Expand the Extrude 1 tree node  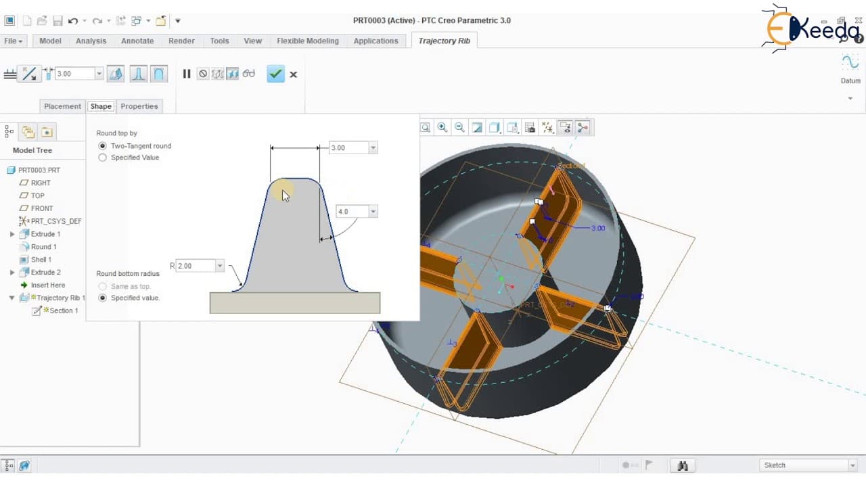[12, 234]
